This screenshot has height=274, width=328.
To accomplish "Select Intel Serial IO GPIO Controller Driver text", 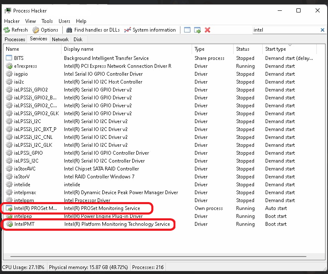I will point(104,74).
